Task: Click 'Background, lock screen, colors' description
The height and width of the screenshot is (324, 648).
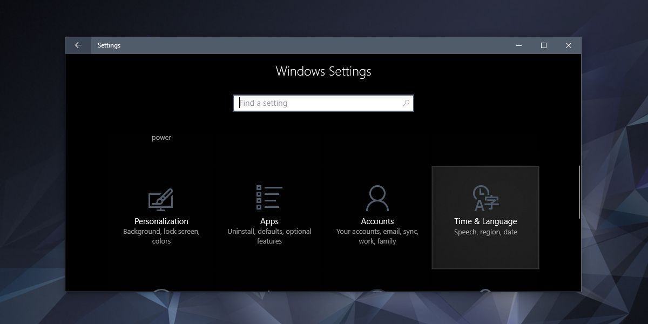Action: click(161, 237)
